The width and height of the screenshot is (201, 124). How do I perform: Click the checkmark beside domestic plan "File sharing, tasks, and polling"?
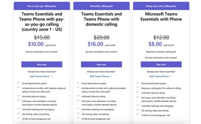78,114
